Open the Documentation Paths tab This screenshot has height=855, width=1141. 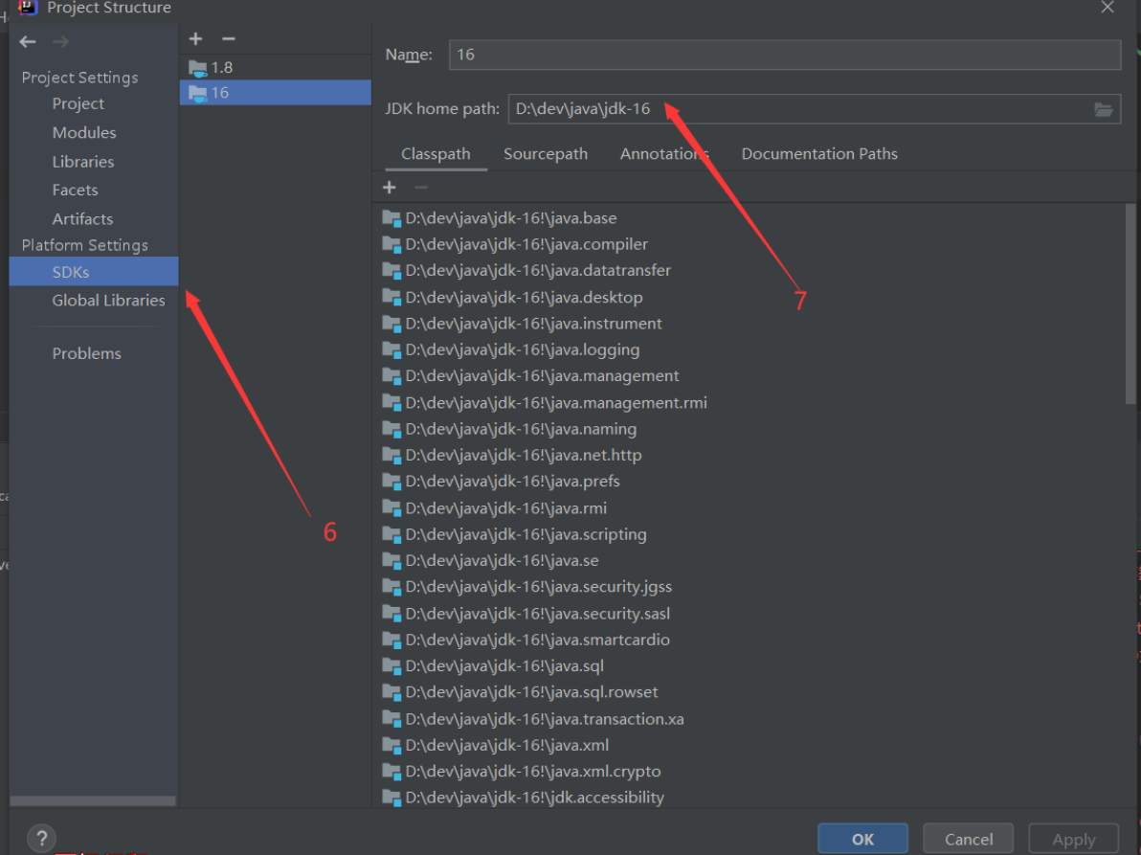819,154
